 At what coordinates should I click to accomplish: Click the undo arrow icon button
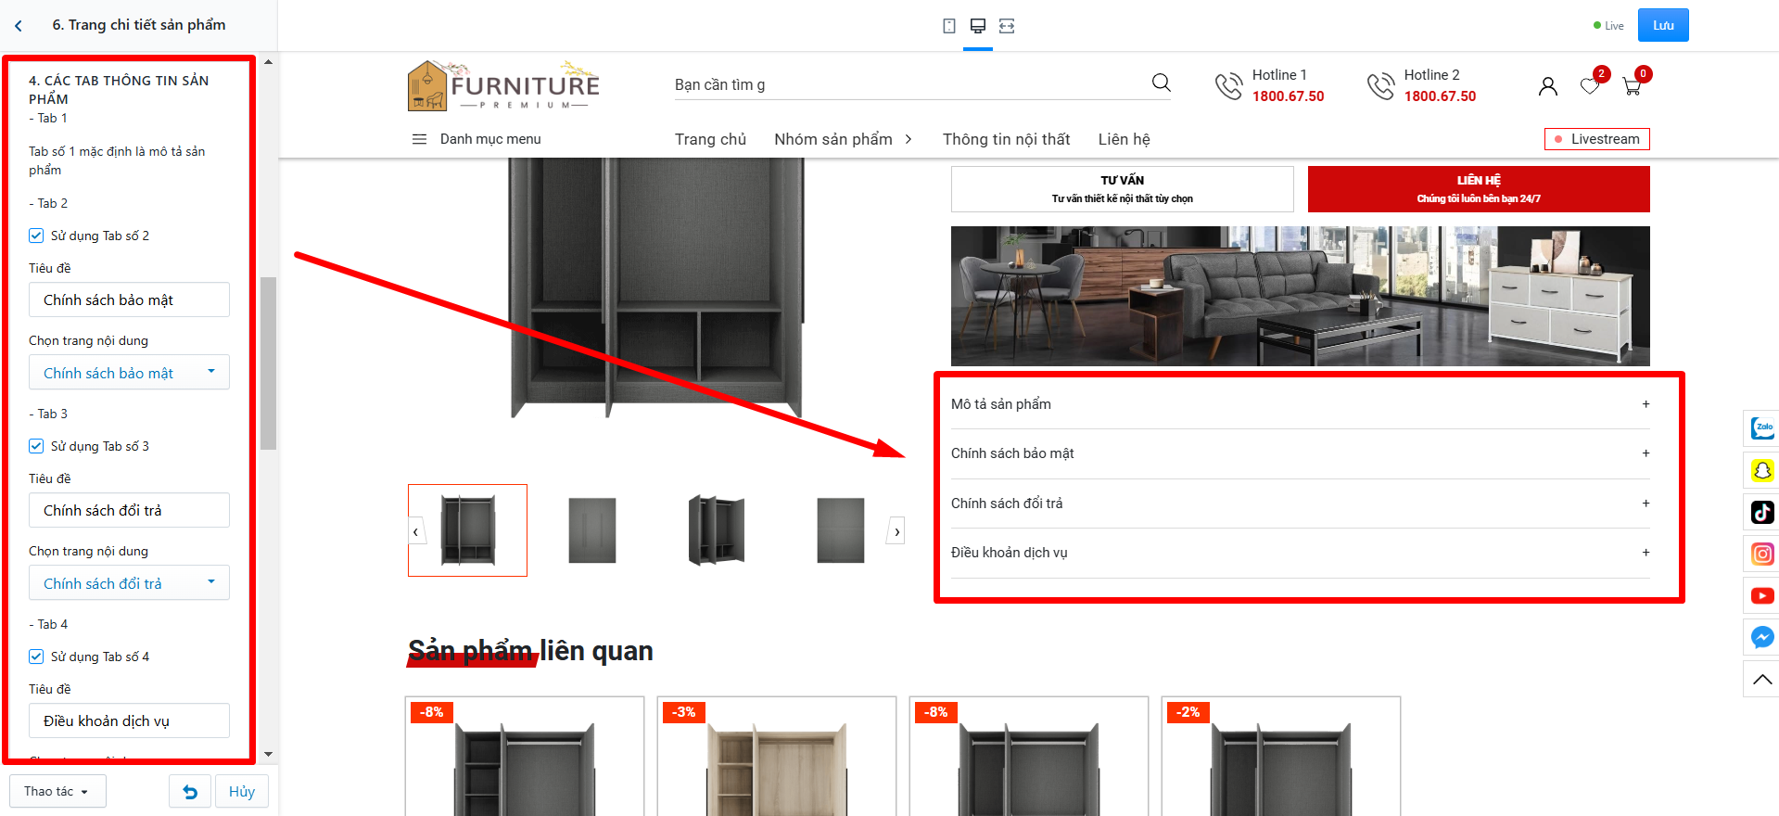click(190, 792)
